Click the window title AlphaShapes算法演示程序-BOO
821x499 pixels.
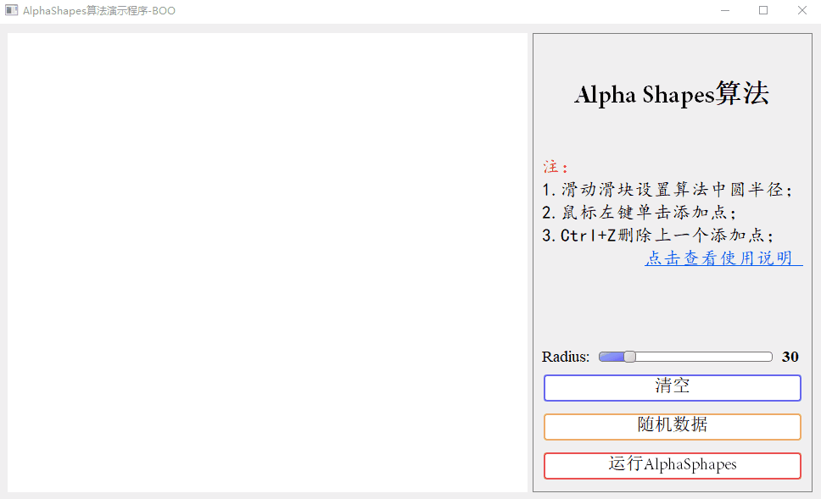[99, 10]
